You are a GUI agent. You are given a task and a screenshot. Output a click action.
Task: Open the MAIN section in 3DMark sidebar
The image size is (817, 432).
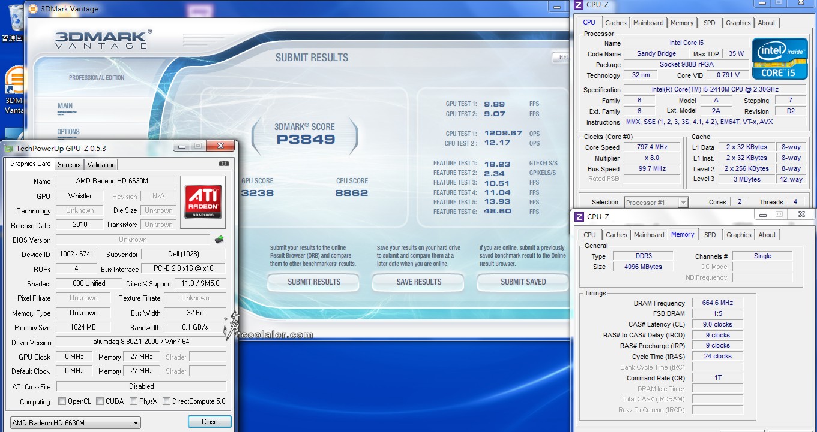(x=65, y=106)
